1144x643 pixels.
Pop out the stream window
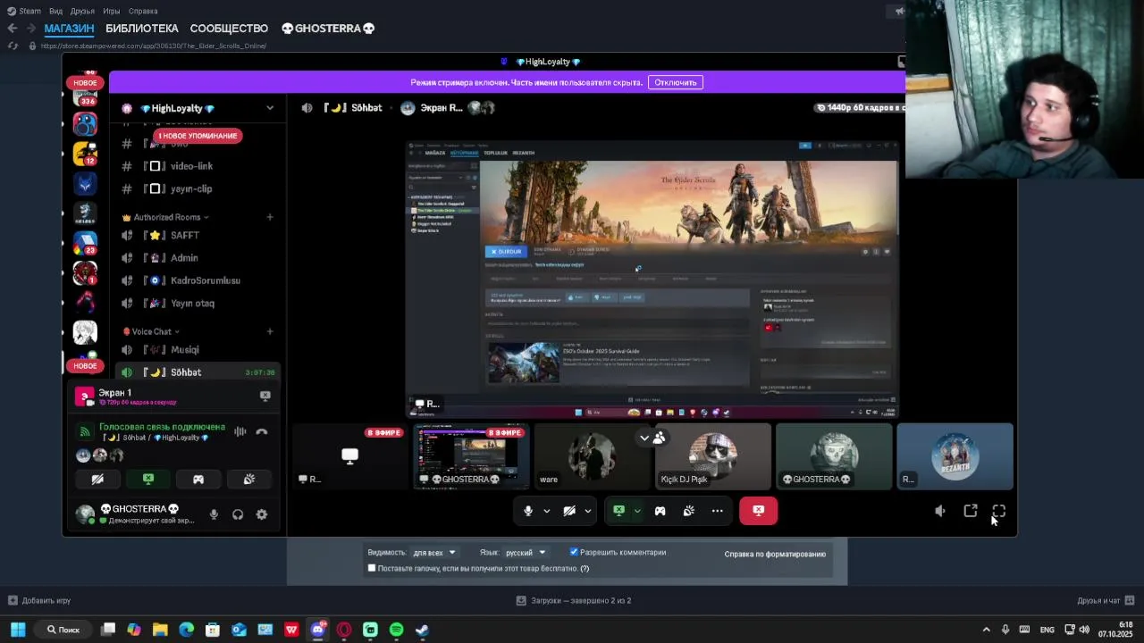click(970, 511)
